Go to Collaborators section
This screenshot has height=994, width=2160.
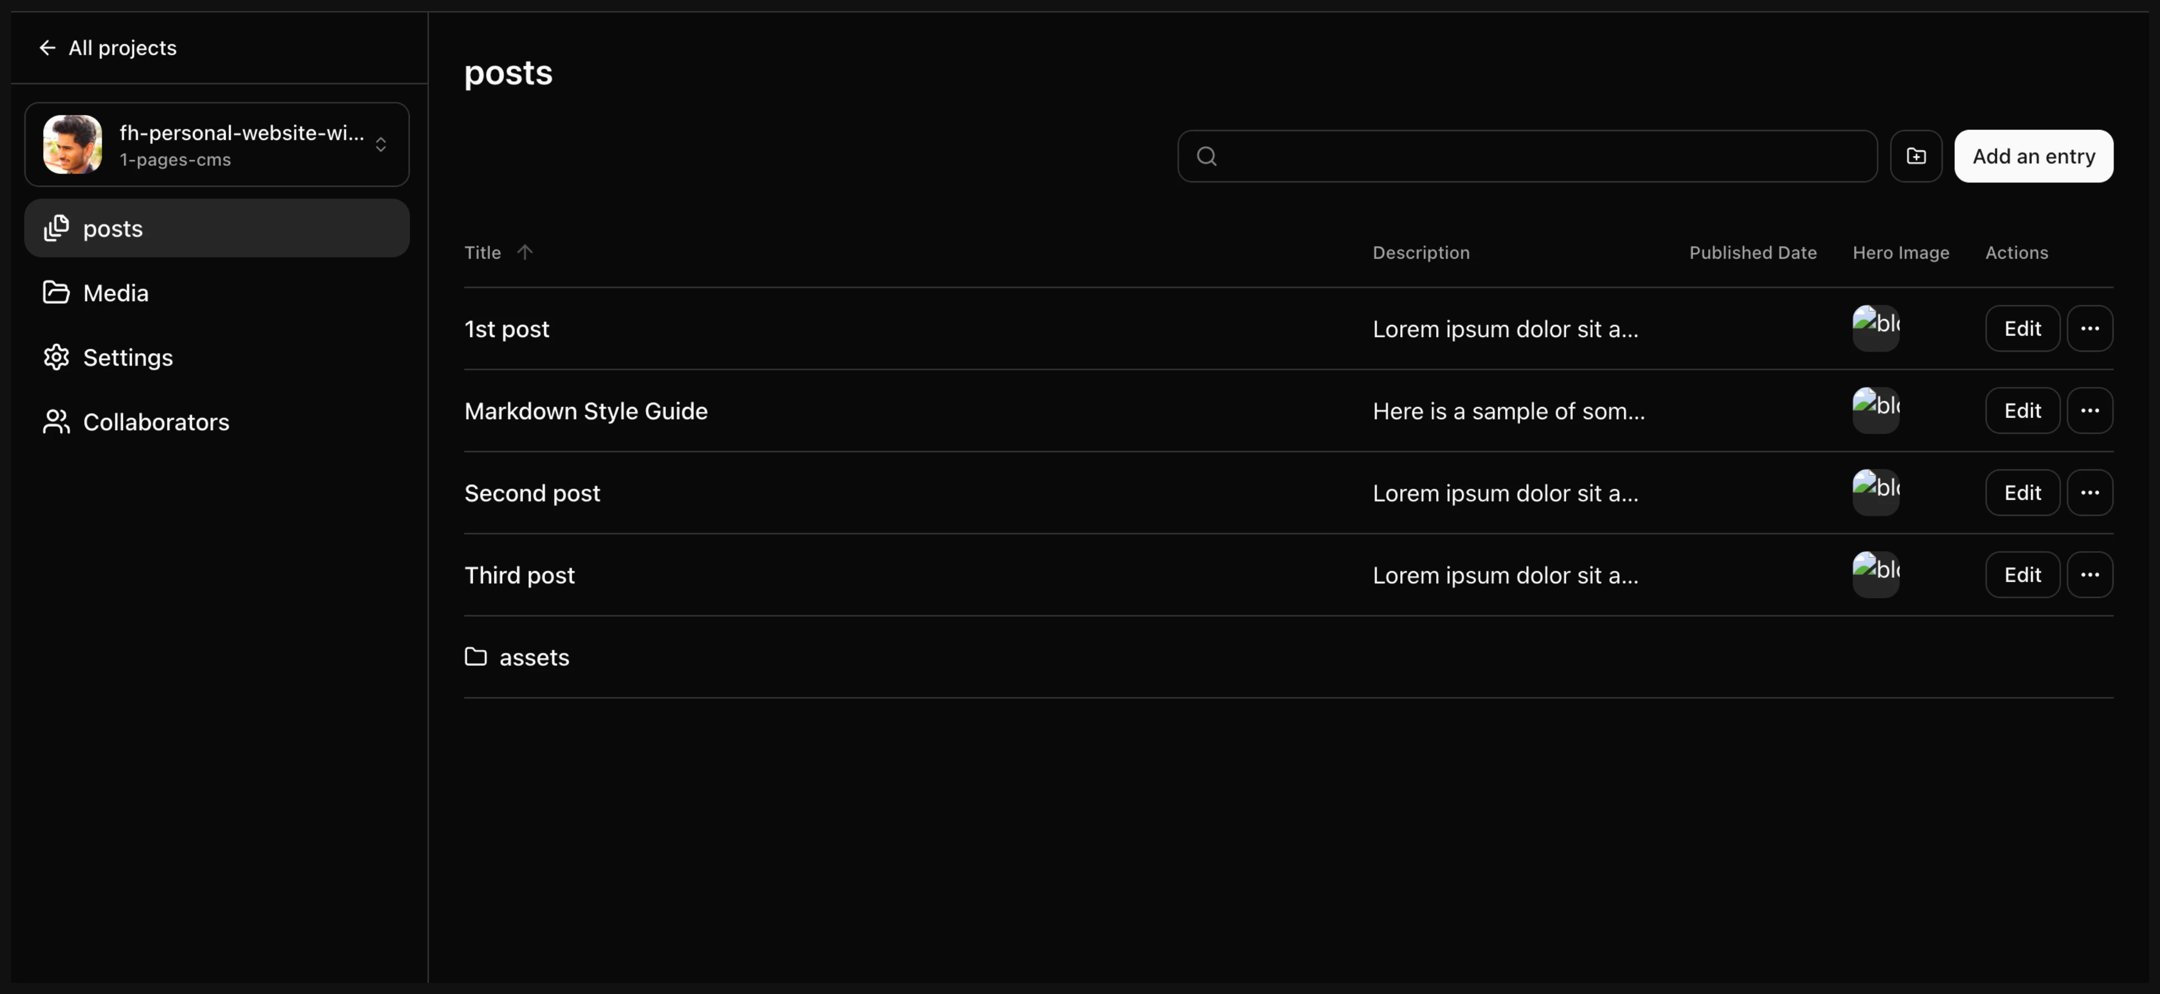click(155, 422)
